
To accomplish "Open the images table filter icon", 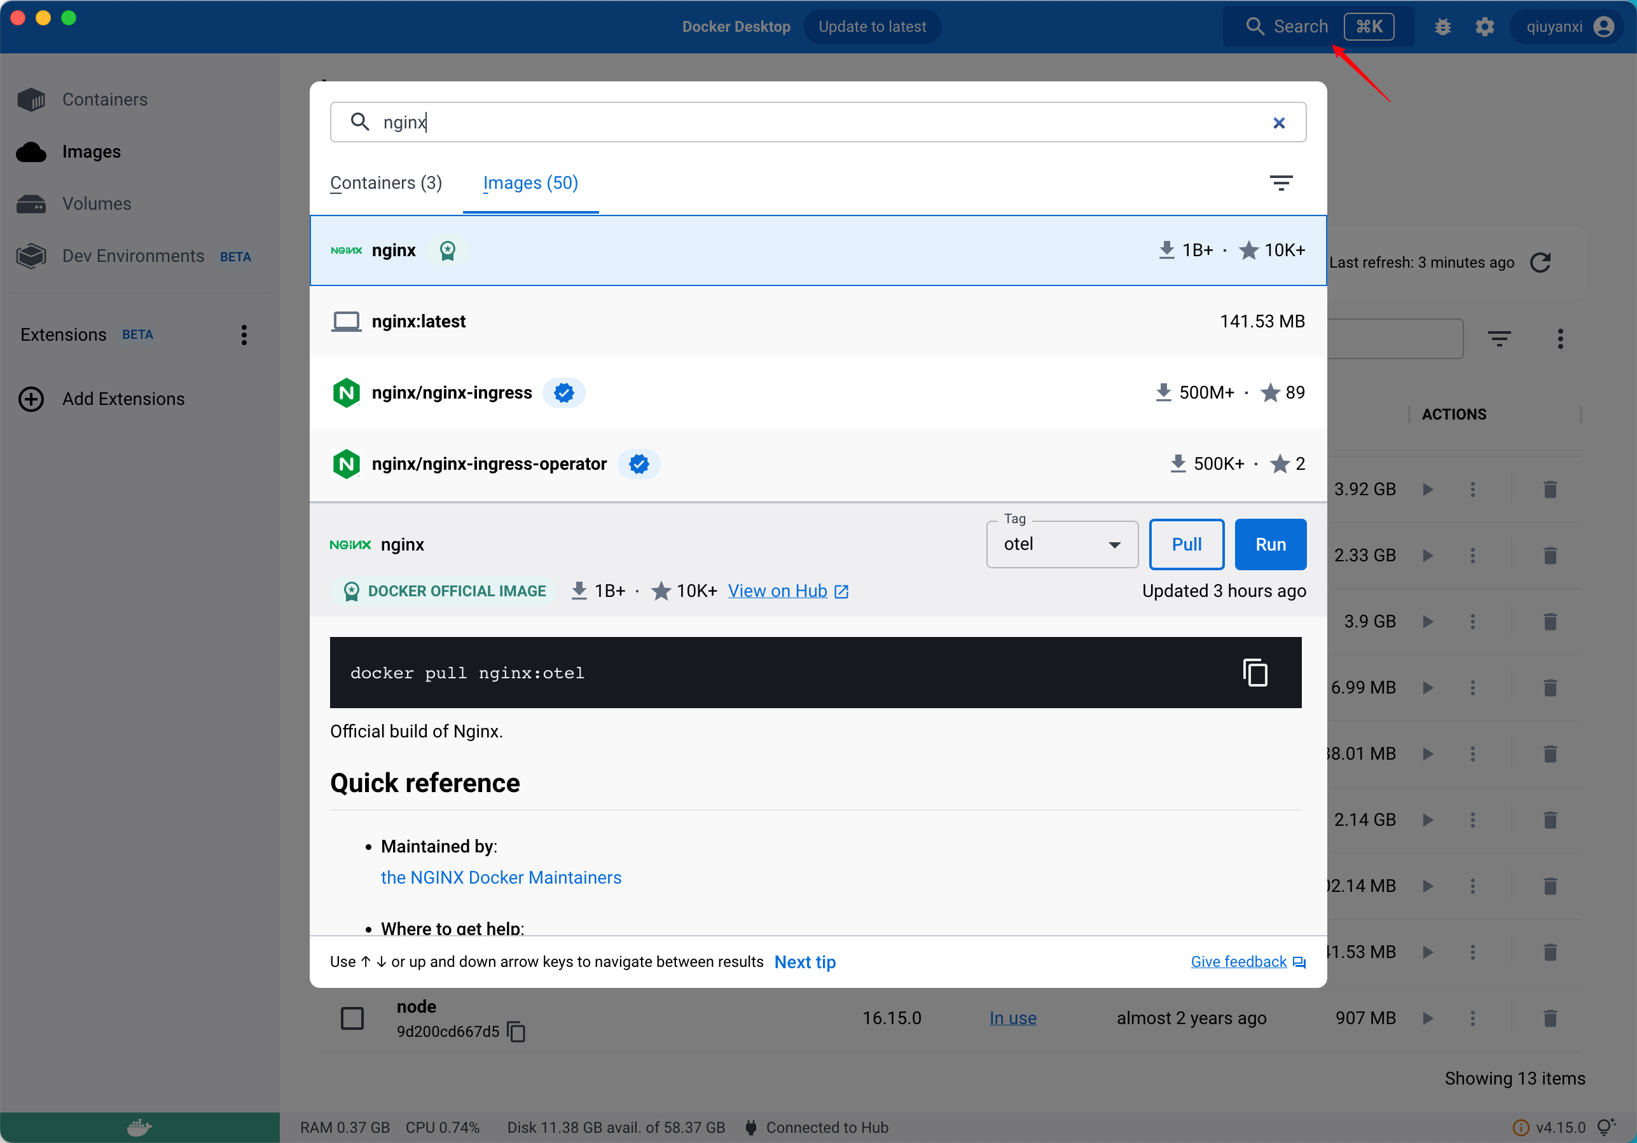I will 1500,338.
